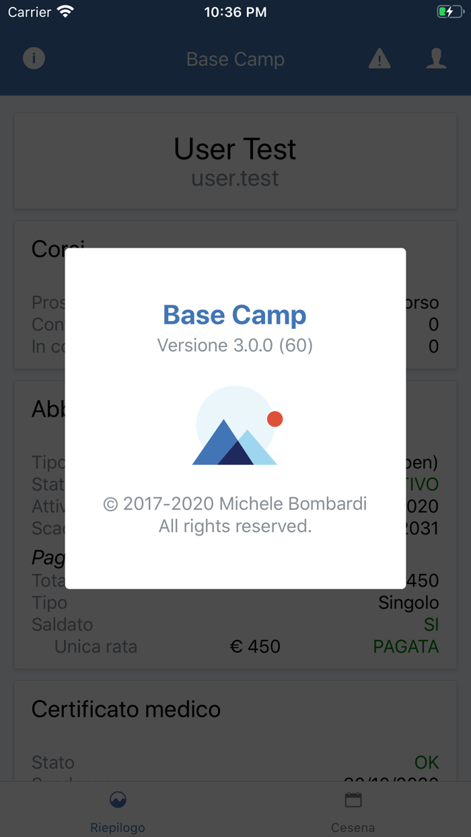Select the Certificato medico section header
Screen dimensions: 471x837
(x=125, y=709)
